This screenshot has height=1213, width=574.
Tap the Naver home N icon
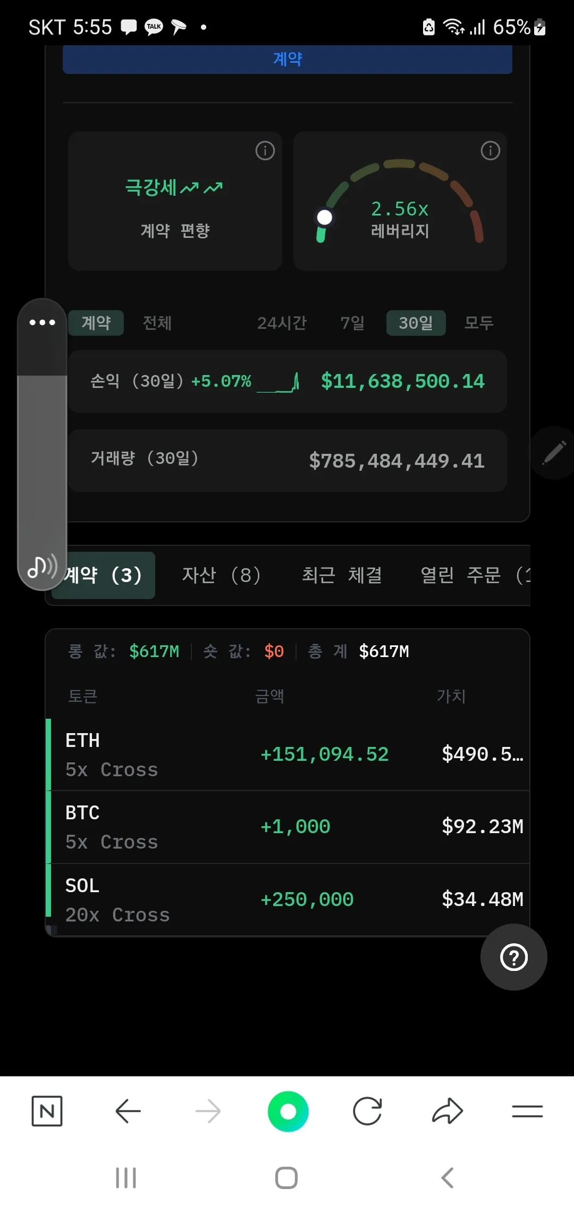tap(47, 1111)
